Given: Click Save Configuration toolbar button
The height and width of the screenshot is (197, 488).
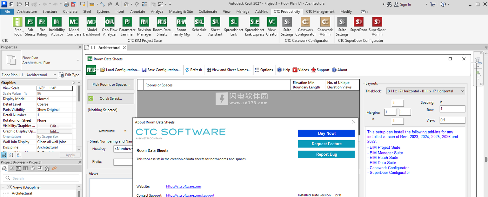Looking at the screenshot, I should [161, 70].
